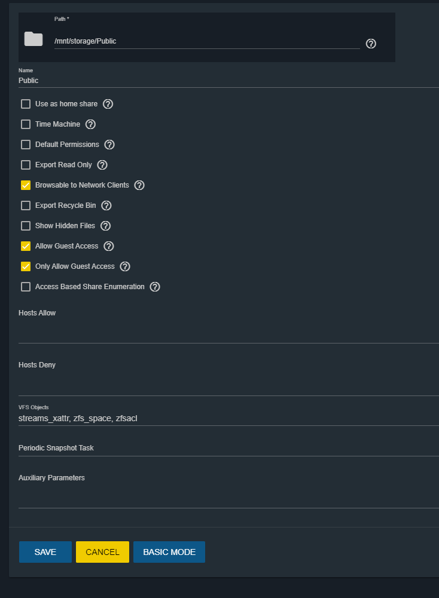The width and height of the screenshot is (439, 598).
Task: Click the help icon next to Path field
Action: click(371, 44)
